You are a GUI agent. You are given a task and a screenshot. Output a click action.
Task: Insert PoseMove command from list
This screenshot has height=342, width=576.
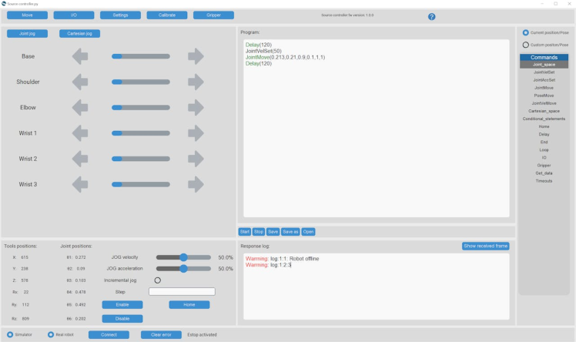(x=544, y=96)
